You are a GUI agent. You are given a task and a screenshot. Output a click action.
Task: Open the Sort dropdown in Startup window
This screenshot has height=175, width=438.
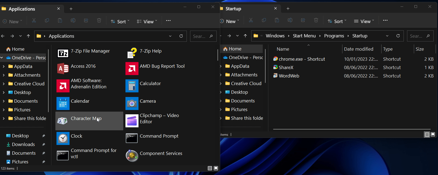(x=337, y=21)
